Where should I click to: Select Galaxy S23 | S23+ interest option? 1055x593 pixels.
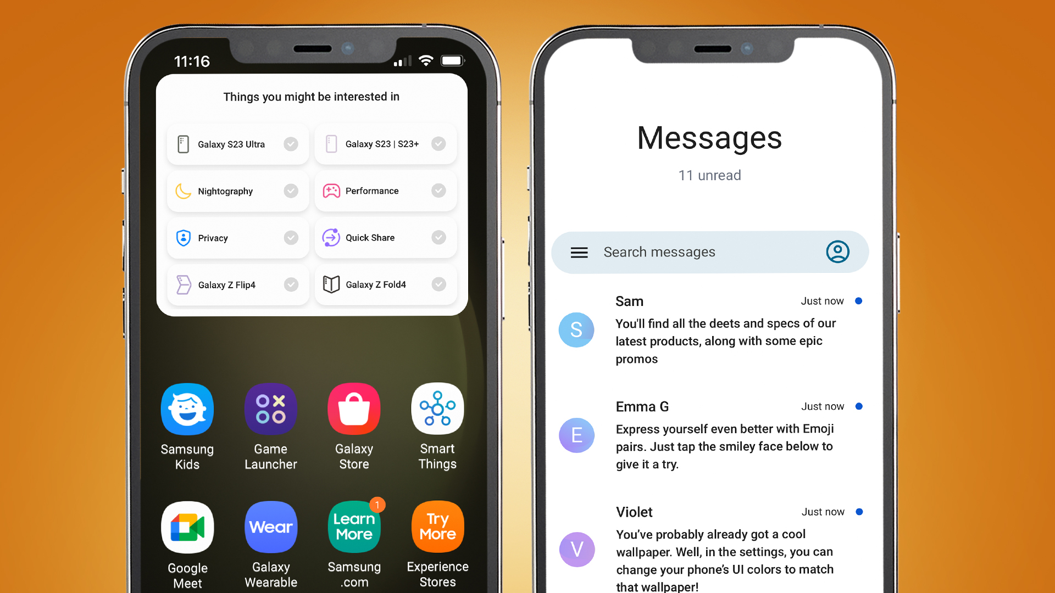pos(384,143)
